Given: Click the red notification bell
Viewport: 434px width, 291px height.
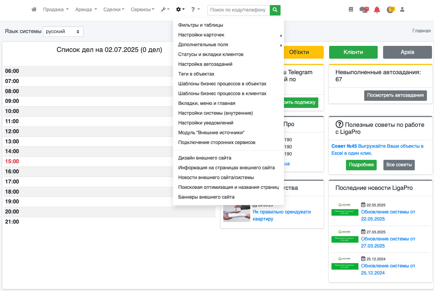Looking at the screenshot, I should (x=377, y=10).
